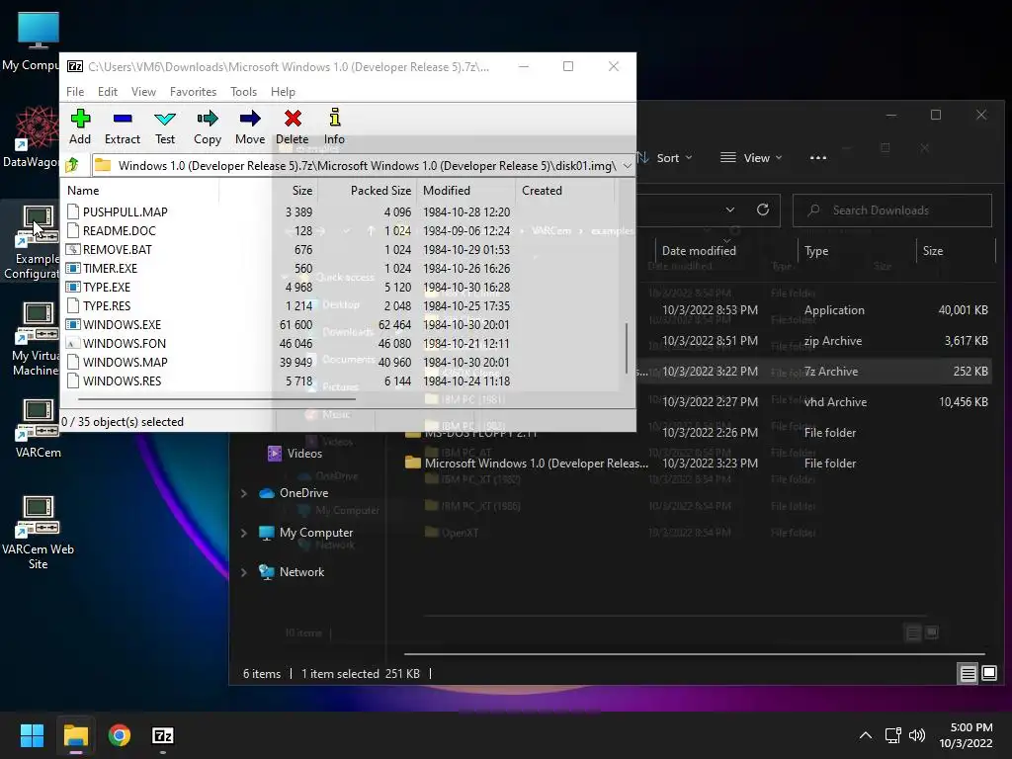Screen dimensions: 1012x759
Task: Select Videos in the Explorer sidebar
Action: pos(295,453)
